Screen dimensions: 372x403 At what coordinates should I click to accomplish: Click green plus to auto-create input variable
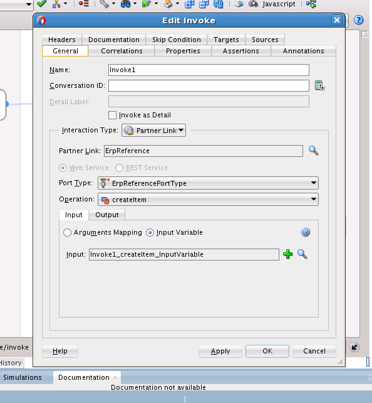click(x=287, y=254)
